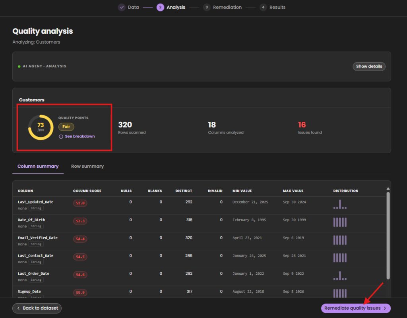Click the 54.6 column score badge

click(80, 274)
